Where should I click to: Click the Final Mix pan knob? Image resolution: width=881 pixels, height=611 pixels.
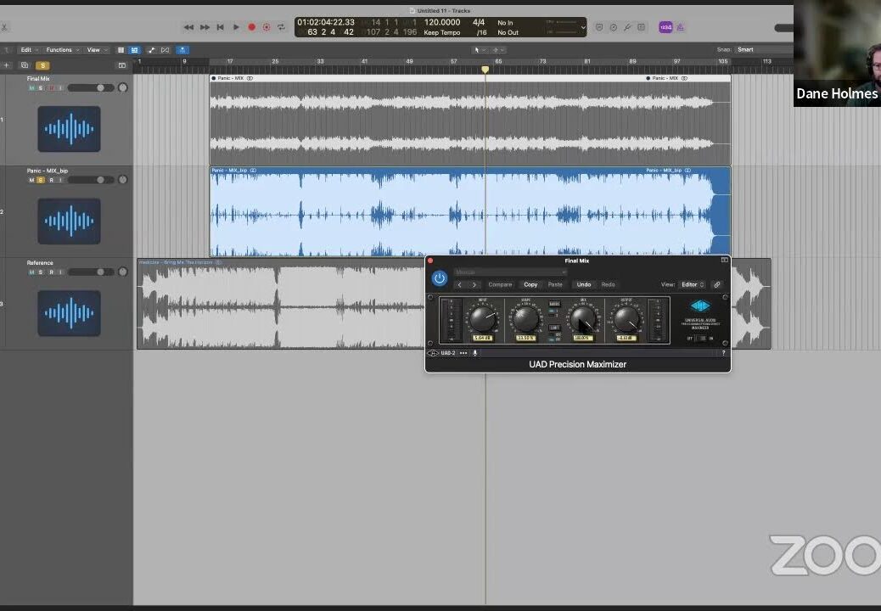(x=123, y=87)
